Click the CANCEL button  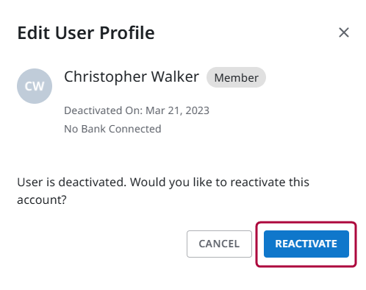pyautogui.click(x=219, y=244)
